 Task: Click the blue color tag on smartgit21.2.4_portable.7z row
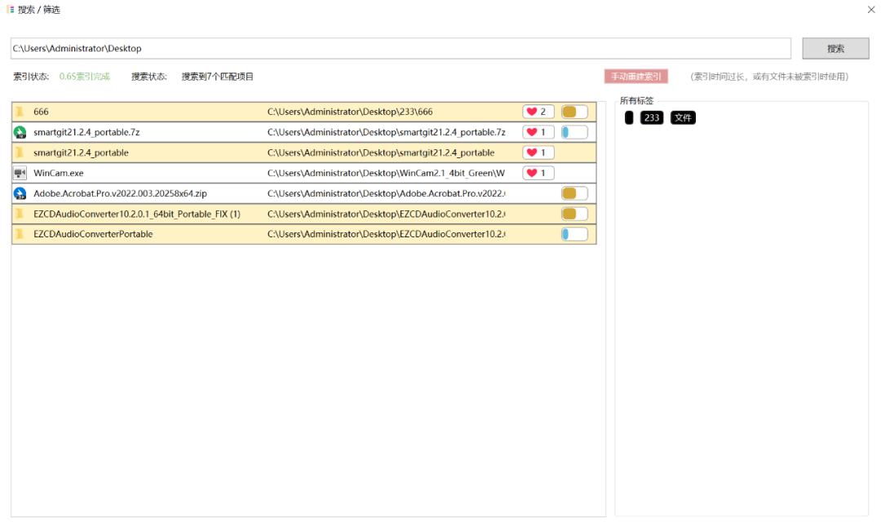[573, 132]
